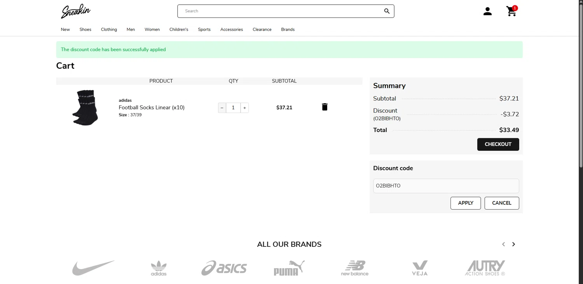Screen dimensions: 583x284
Task: Click the Autry Action Shoes logo
Action: (x=485, y=268)
